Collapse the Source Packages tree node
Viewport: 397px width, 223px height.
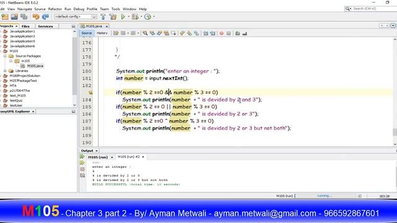tap(5, 56)
